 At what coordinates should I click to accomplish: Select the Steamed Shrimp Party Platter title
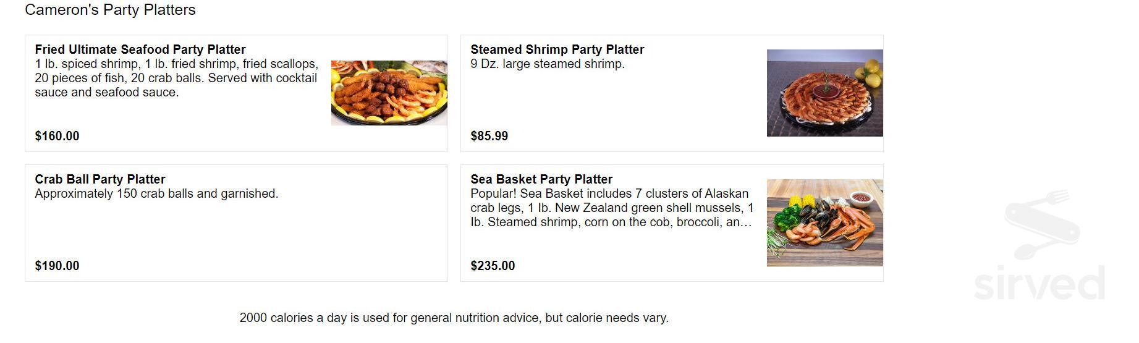tap(557, 49)
